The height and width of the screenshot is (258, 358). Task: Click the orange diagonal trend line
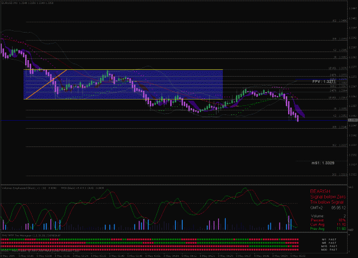[46, 84]
